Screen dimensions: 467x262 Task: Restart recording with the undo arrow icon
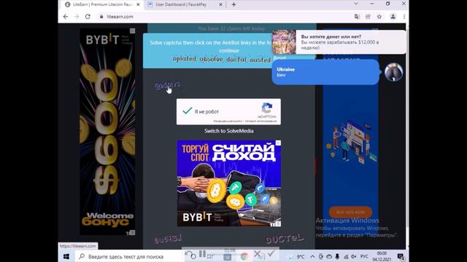[x=190, y=255]
